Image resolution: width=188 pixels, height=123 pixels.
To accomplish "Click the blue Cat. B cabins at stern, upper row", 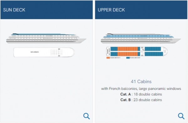I will coord(114,49).
